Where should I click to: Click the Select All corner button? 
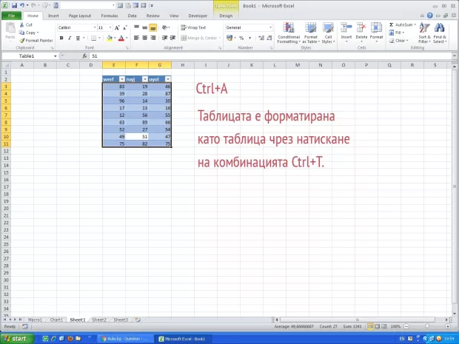click(6, 65)
